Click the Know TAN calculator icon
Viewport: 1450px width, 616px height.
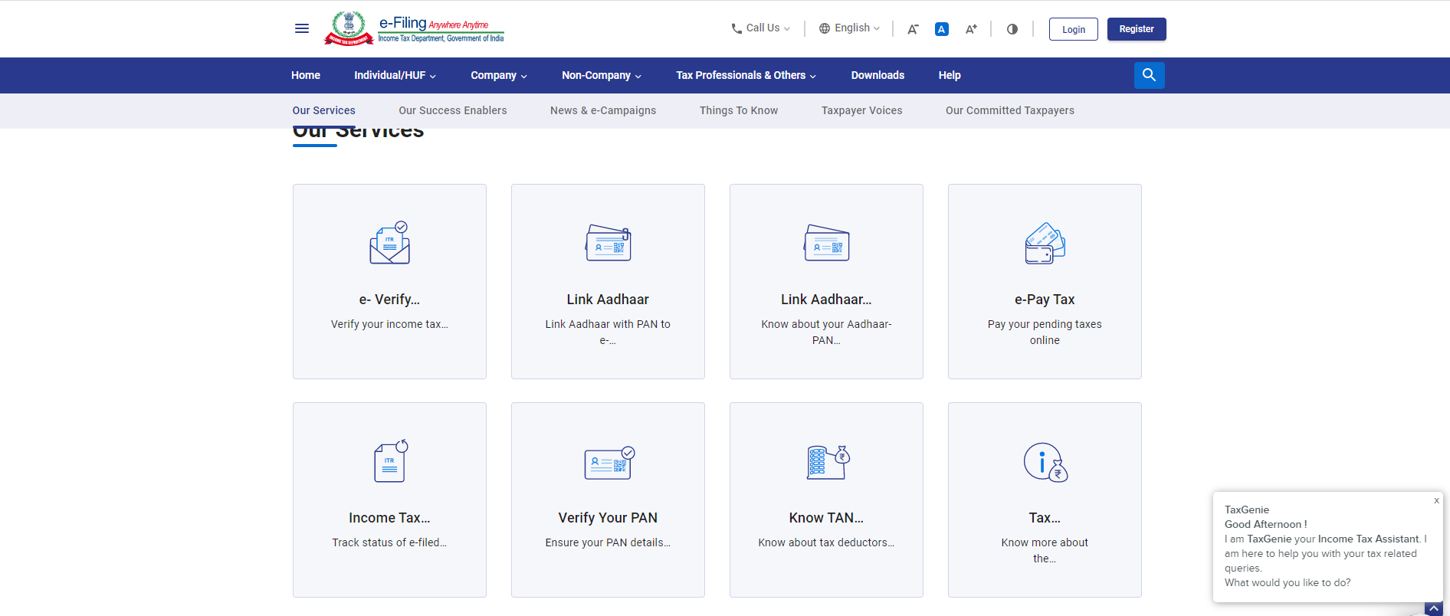827,463
